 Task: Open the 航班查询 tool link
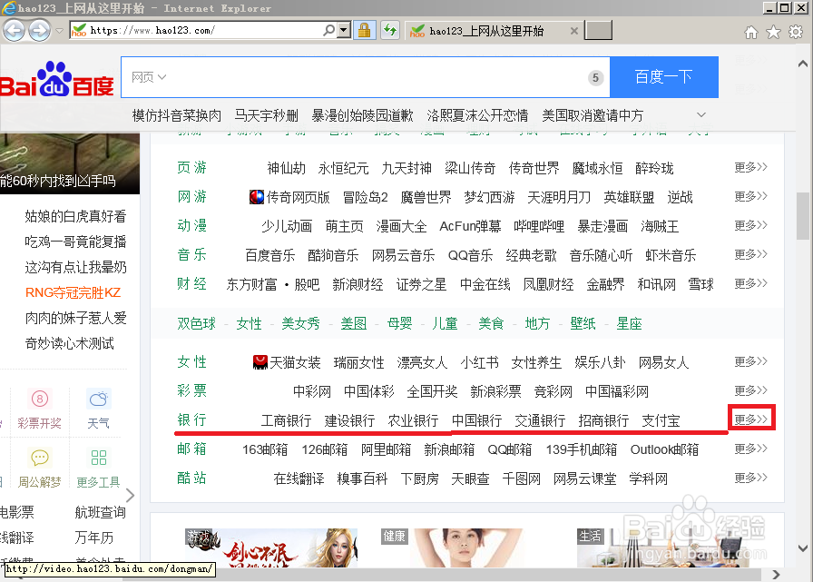100,512
